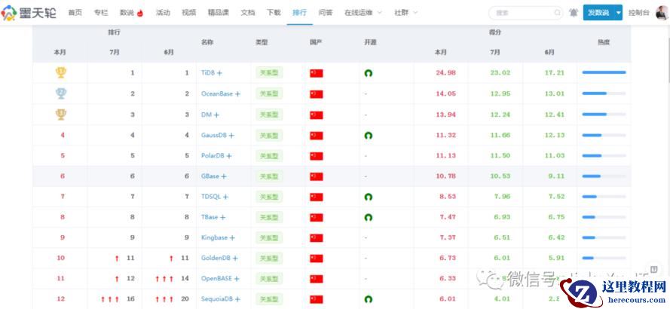
Task: Click the plus icon next to Kingbase
Action: click(x=232, y=237)
